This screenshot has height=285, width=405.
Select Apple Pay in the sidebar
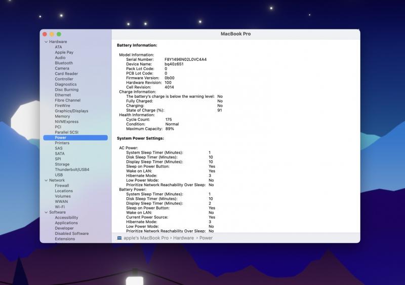tap(64, 52)
